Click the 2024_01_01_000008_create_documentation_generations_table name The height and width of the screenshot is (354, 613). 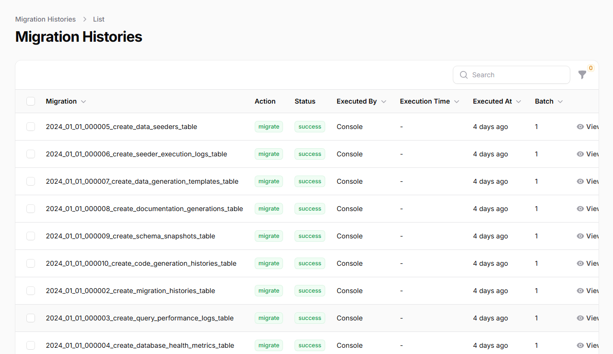click(144, 209)
